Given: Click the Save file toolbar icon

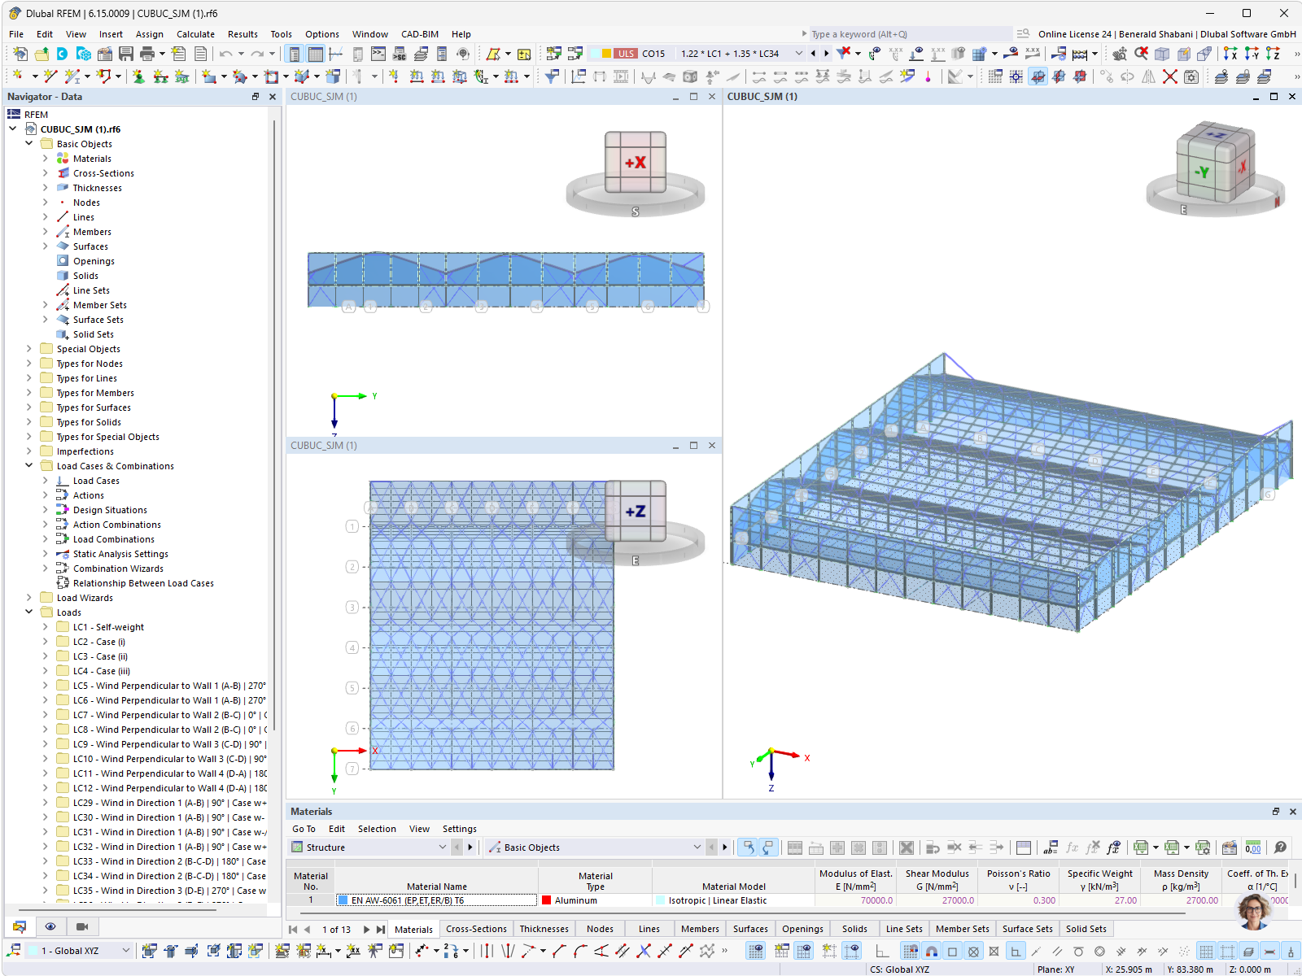Looking at the screenshot, I should tap(126, 54).
